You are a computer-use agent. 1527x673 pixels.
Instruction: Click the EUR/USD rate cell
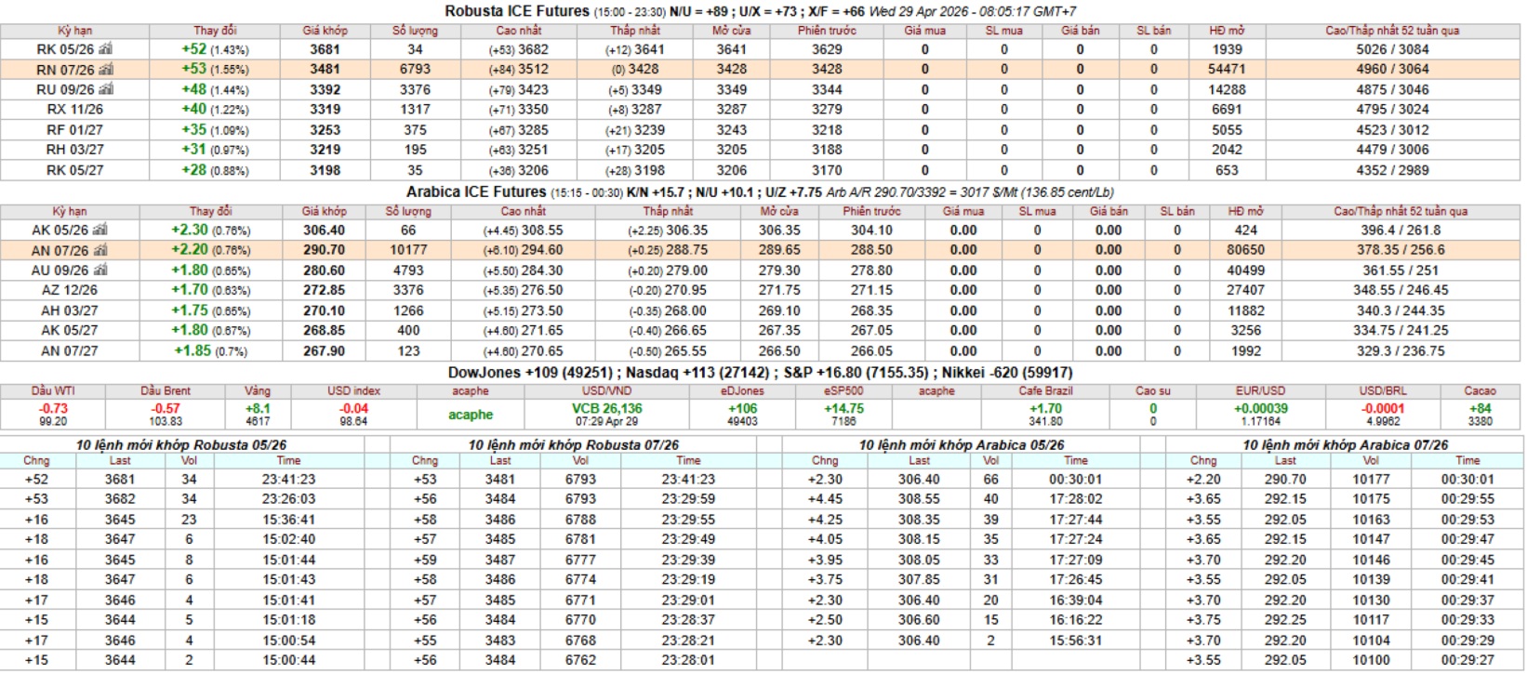point(1260,414)
